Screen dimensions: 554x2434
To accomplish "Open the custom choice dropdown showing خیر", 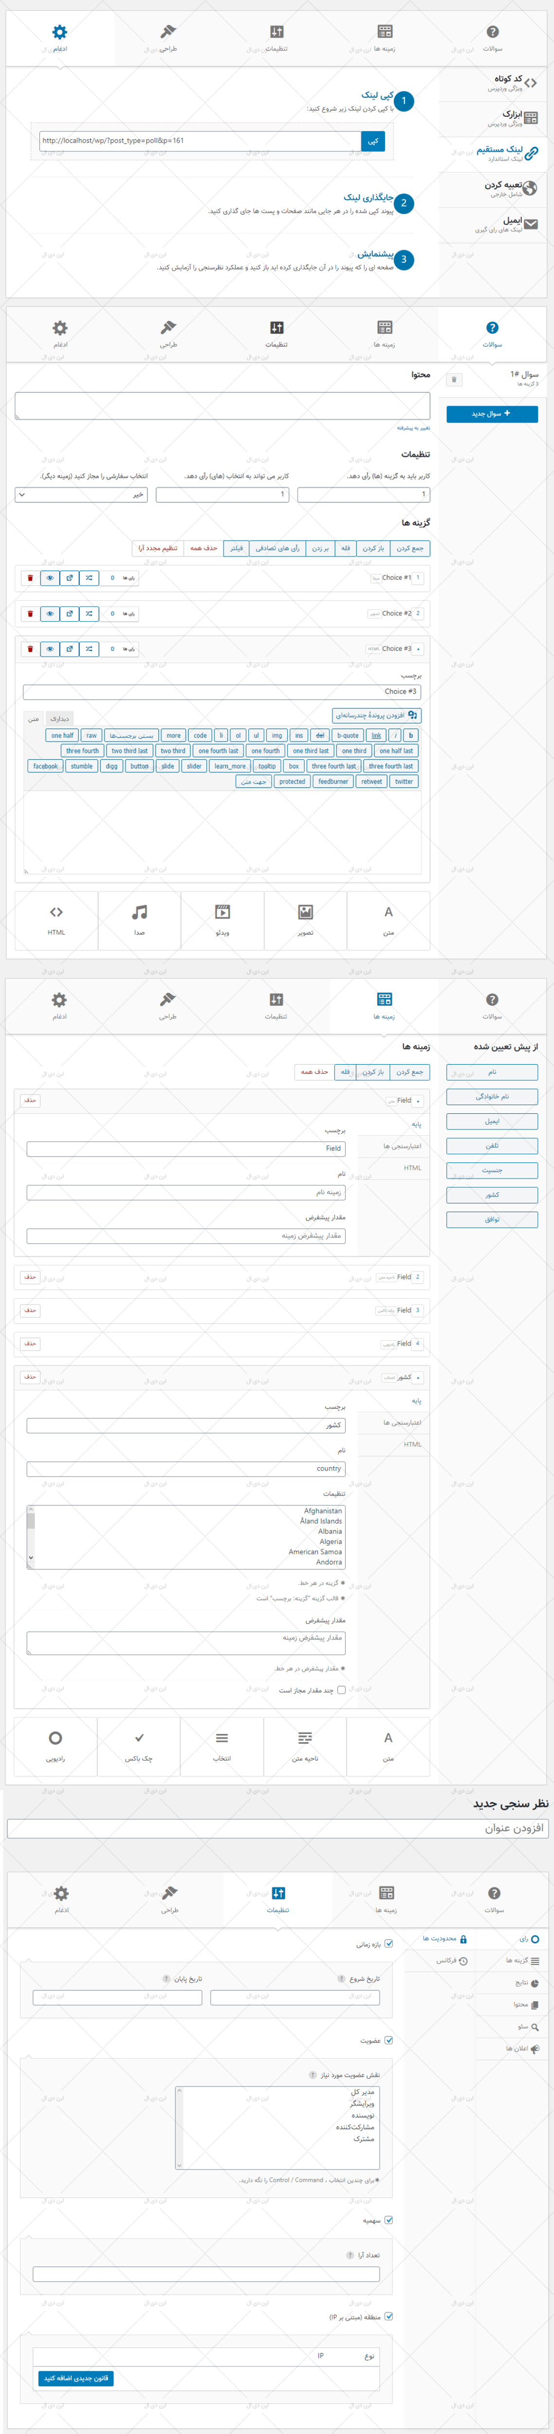I will click(81, 494).
